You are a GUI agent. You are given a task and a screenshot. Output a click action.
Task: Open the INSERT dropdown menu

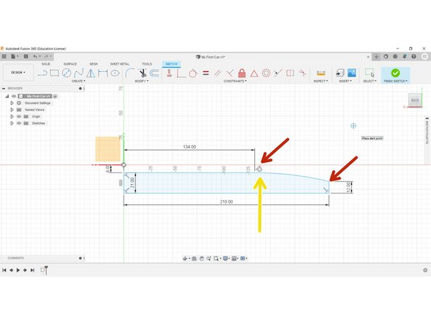(x=345, y=81)
